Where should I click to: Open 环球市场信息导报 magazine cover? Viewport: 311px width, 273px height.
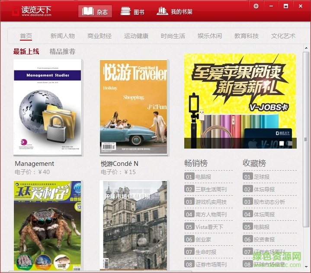[134, 225]
